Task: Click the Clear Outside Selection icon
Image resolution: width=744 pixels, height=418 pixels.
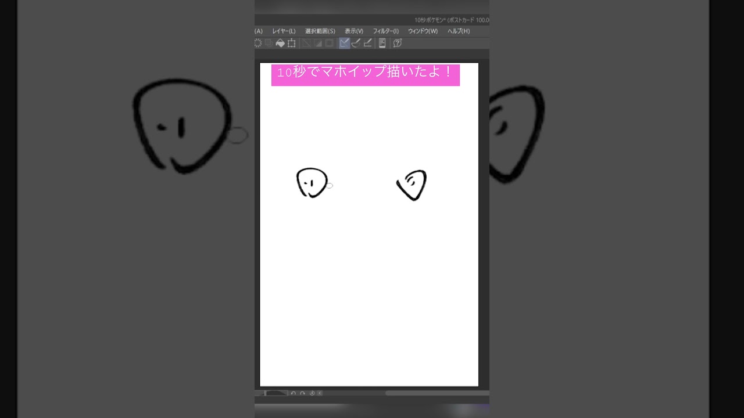Action: [x=269, y=43]
